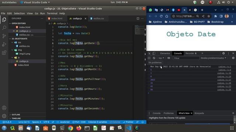Open the Accounts icon in the activity bar

(4, 108)
